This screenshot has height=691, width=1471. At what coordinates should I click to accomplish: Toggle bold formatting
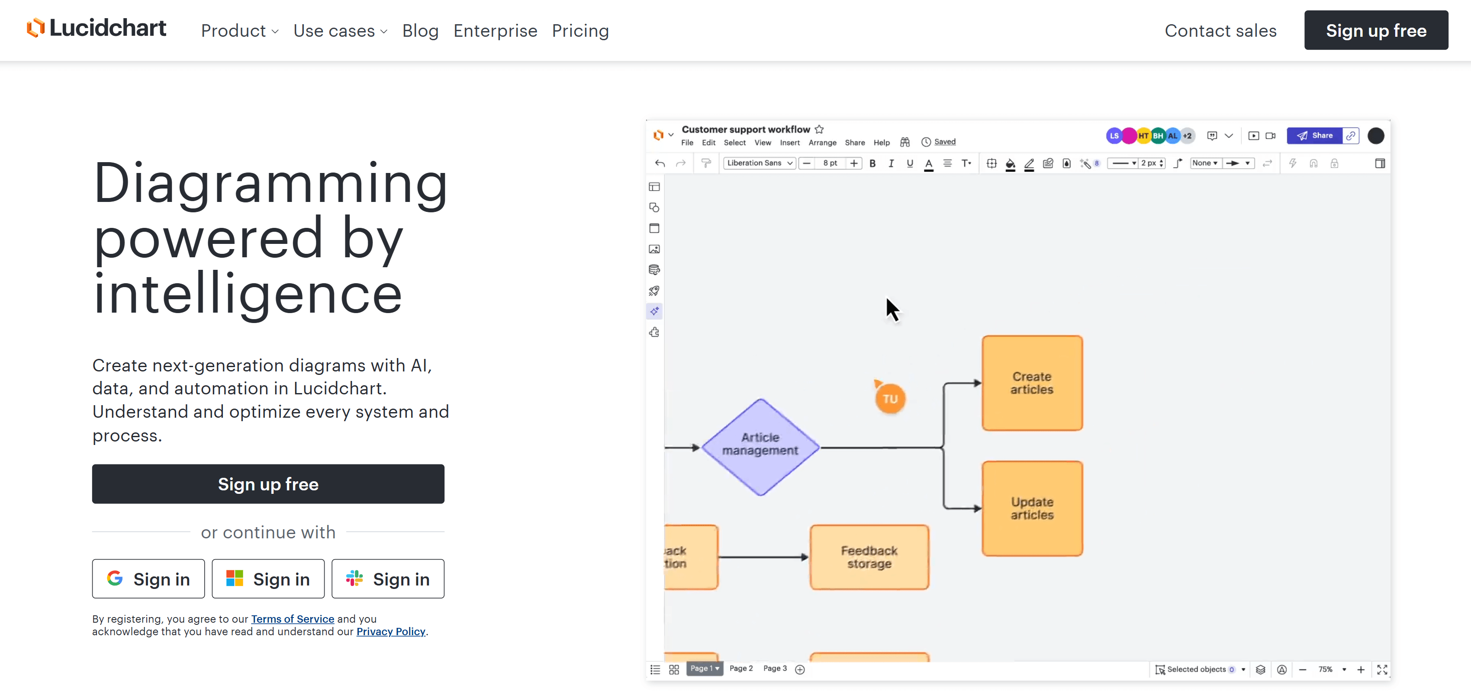pyautogui.click(x=872, y=163)
